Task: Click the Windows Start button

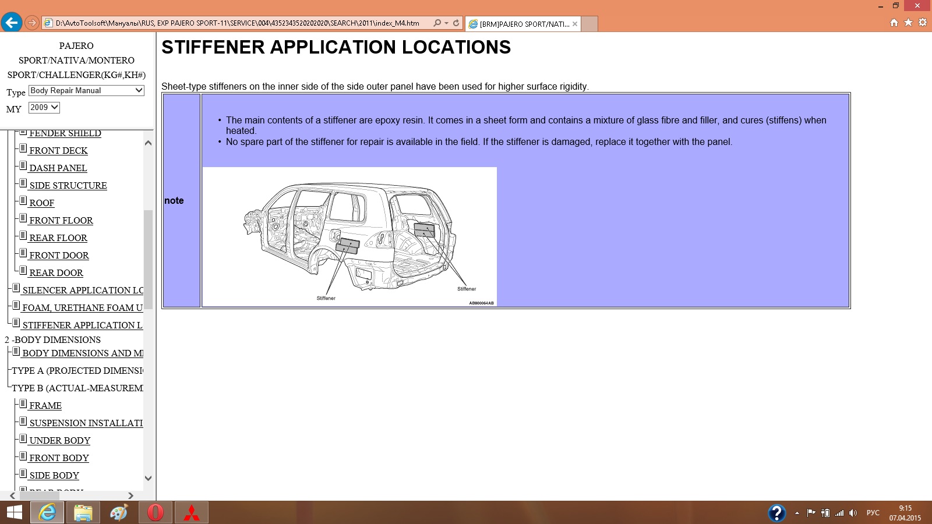Action: click(x=14, y=512)
